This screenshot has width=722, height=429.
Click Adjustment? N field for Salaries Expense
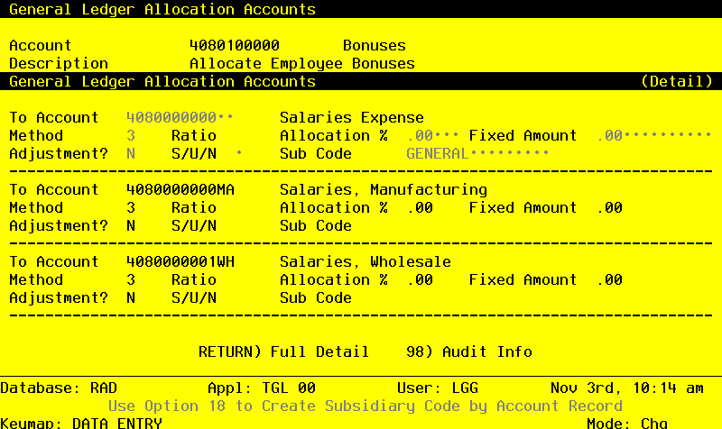tap(131, 153)
